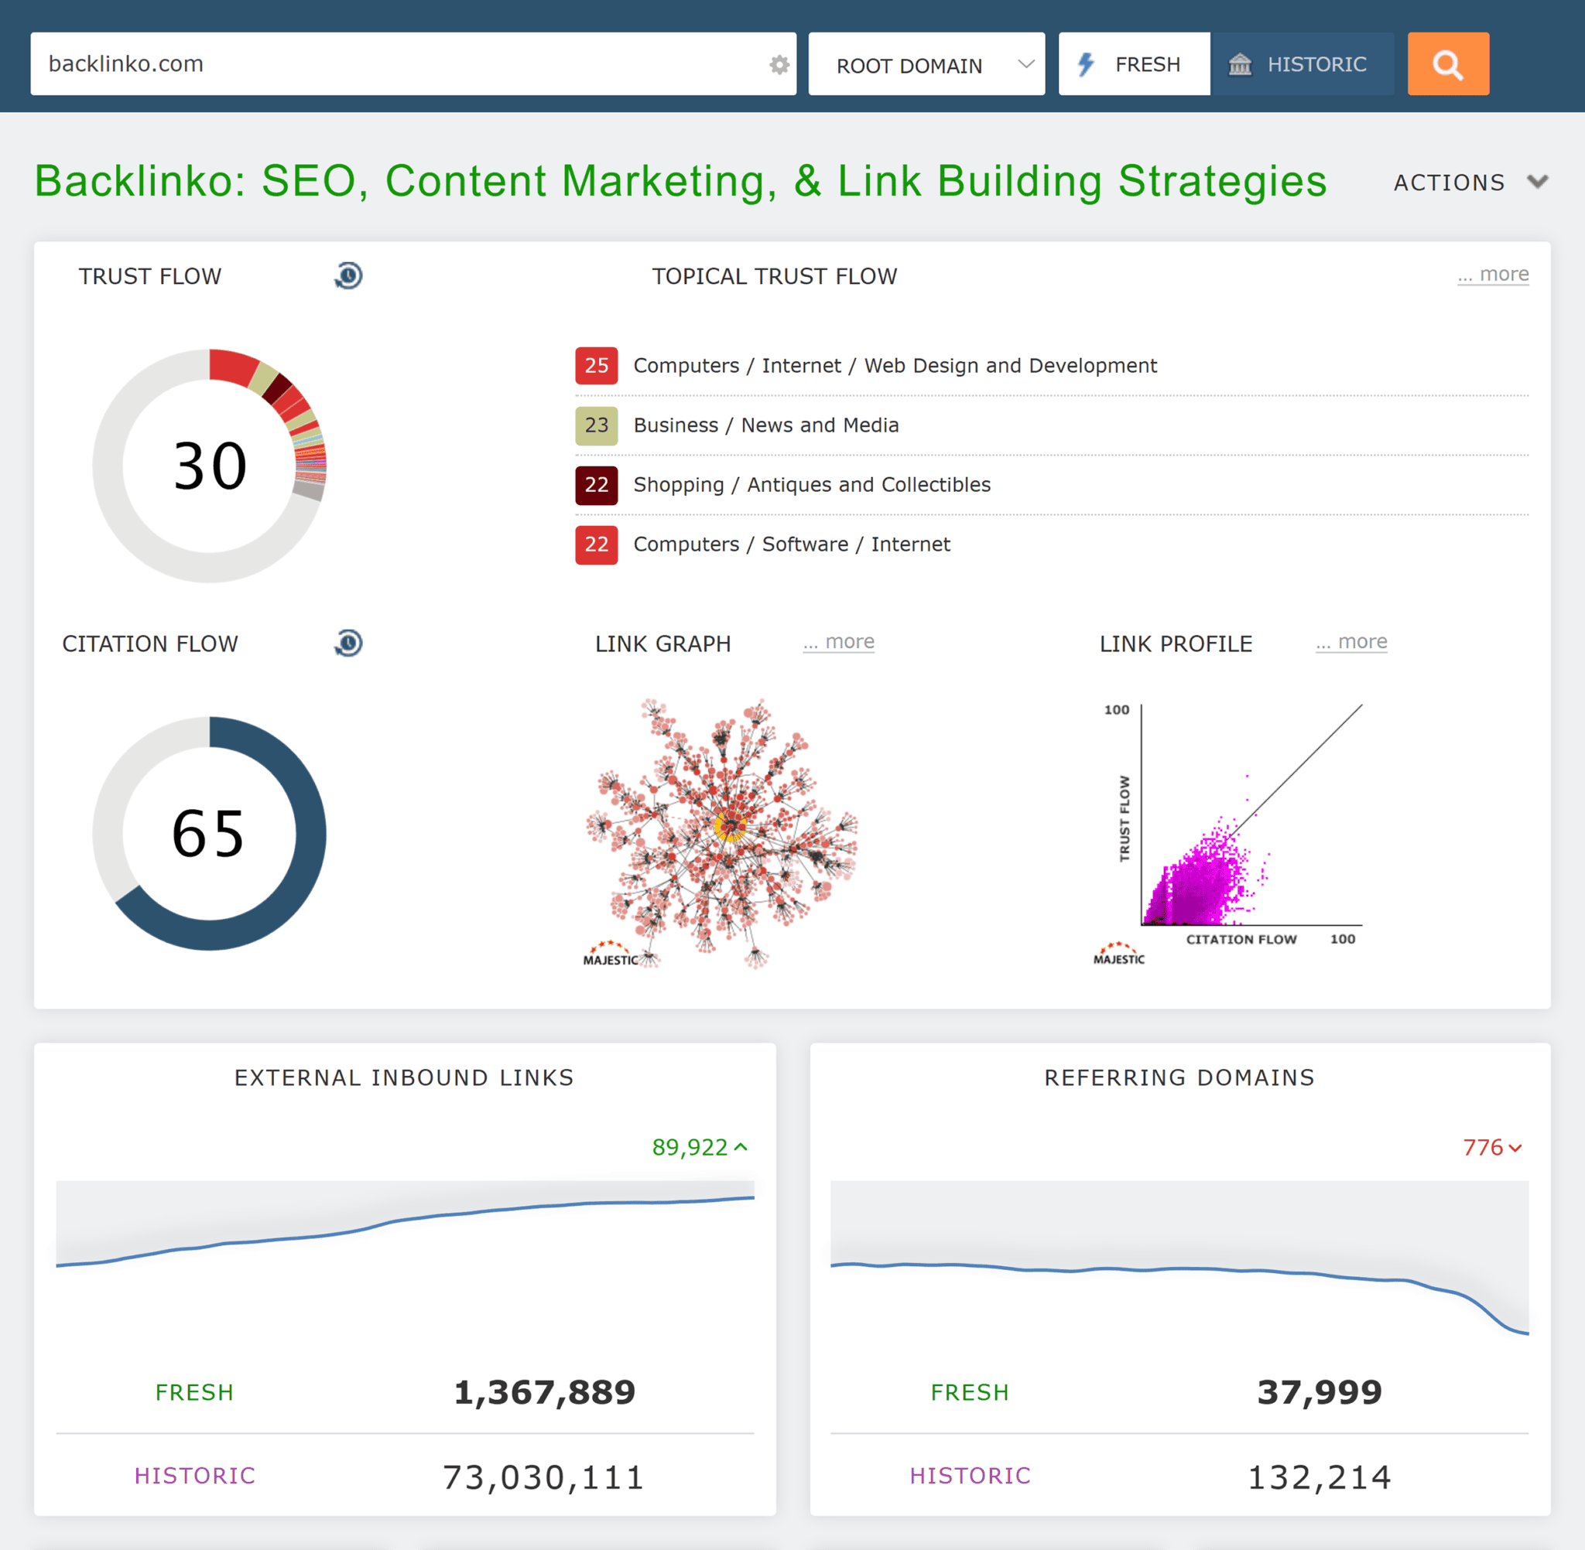Open the ROOT DOMAIN dropdown
Viewport: 1585px width, 1550px height.
pos(927,63)
